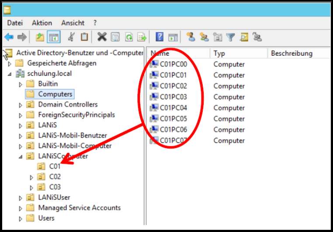Open the Aktion menu
This screenshot has height=232, width=333.
point(42,23)
